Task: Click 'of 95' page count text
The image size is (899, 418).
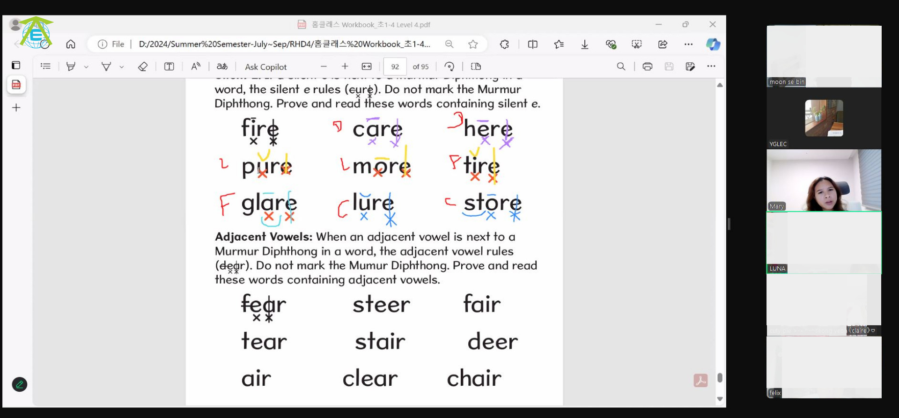Action: 420,66
